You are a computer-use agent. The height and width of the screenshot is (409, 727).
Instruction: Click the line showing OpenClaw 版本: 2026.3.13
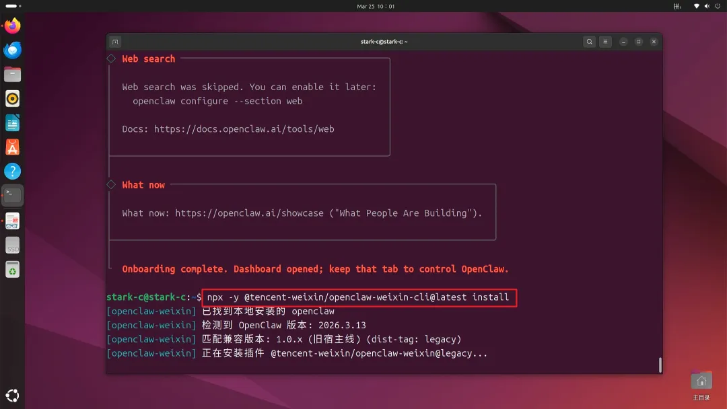[236, 325]
